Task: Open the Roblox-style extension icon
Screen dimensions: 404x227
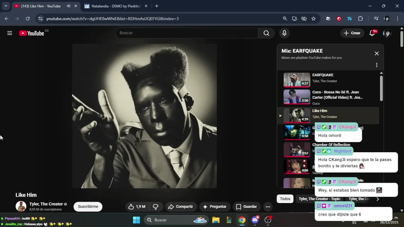Action: (x=328, y=19)
